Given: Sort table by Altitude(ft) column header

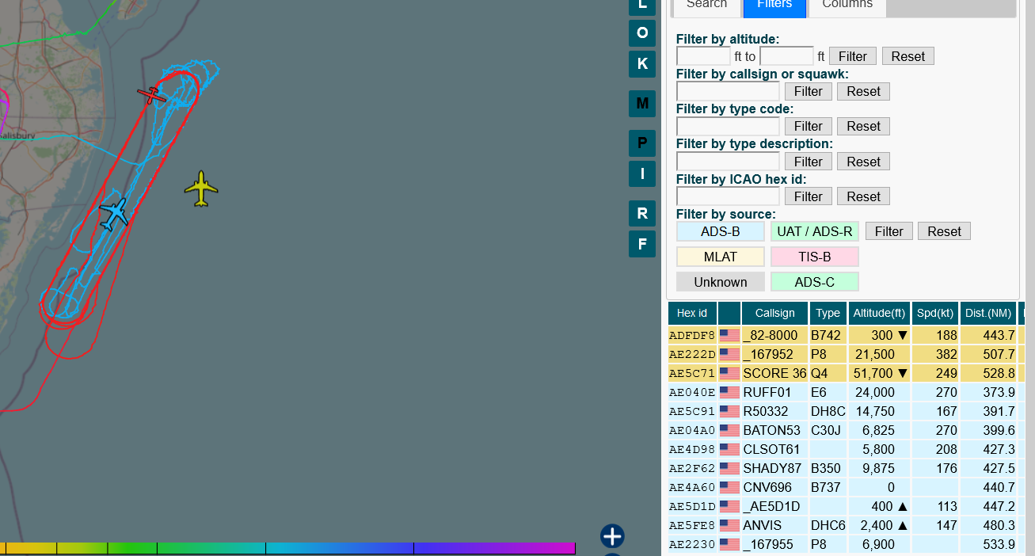Looking at the screenshot, I should 879,313.
